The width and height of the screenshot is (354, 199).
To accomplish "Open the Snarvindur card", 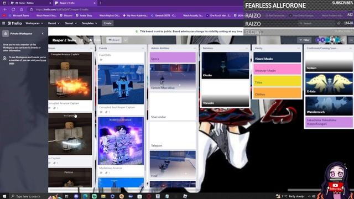I will coord(173,106).
